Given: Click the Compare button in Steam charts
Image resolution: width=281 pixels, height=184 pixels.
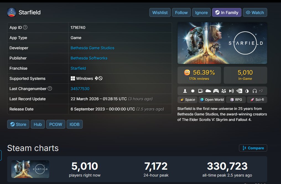Looking at the screenshot, I should pyautogui.click(x=253, y=148).
